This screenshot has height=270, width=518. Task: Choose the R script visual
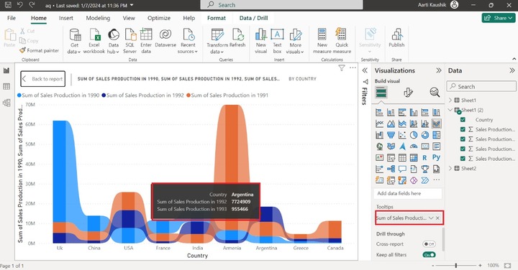point(425,157)
